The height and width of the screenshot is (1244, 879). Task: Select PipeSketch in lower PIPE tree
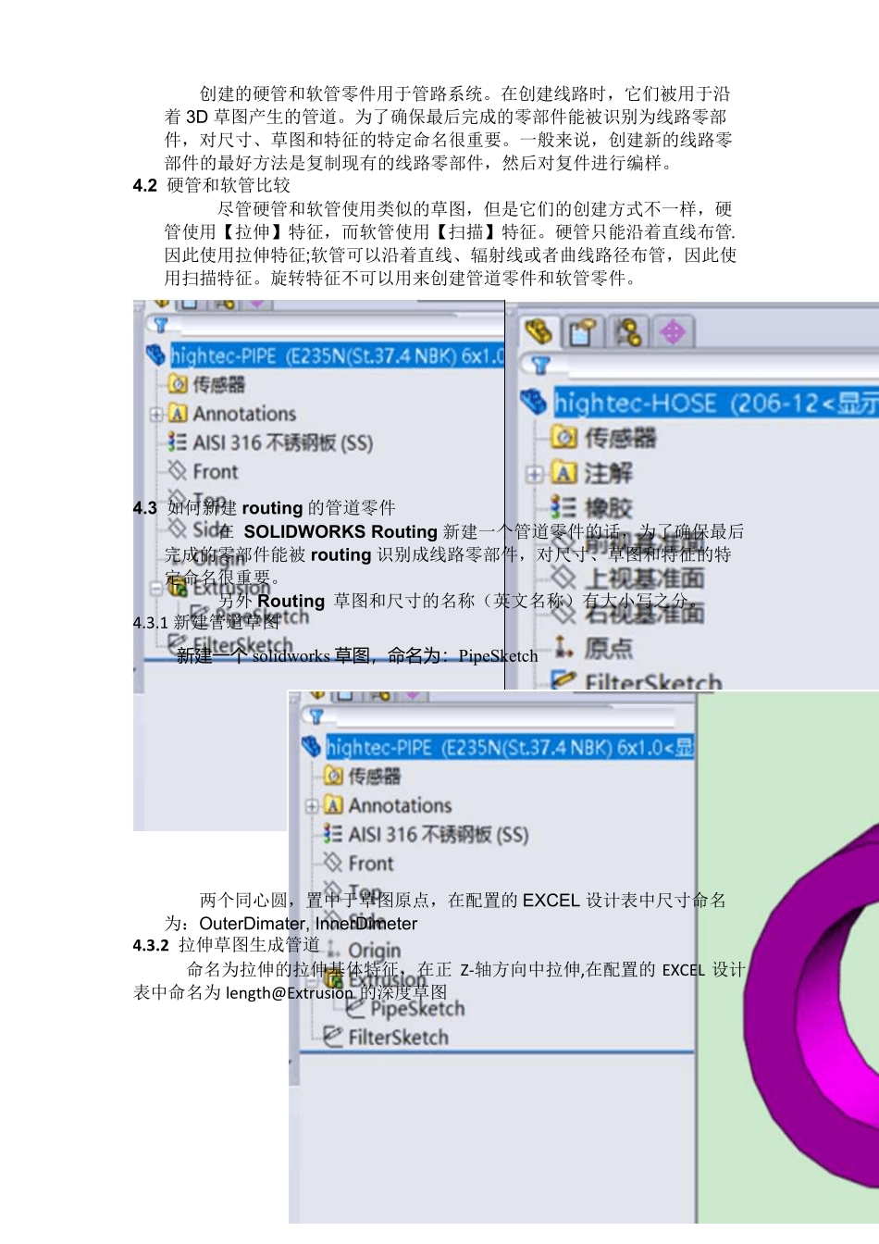pos(417,1009)
